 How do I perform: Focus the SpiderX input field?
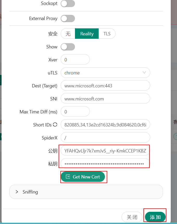(x=105, y=138)
